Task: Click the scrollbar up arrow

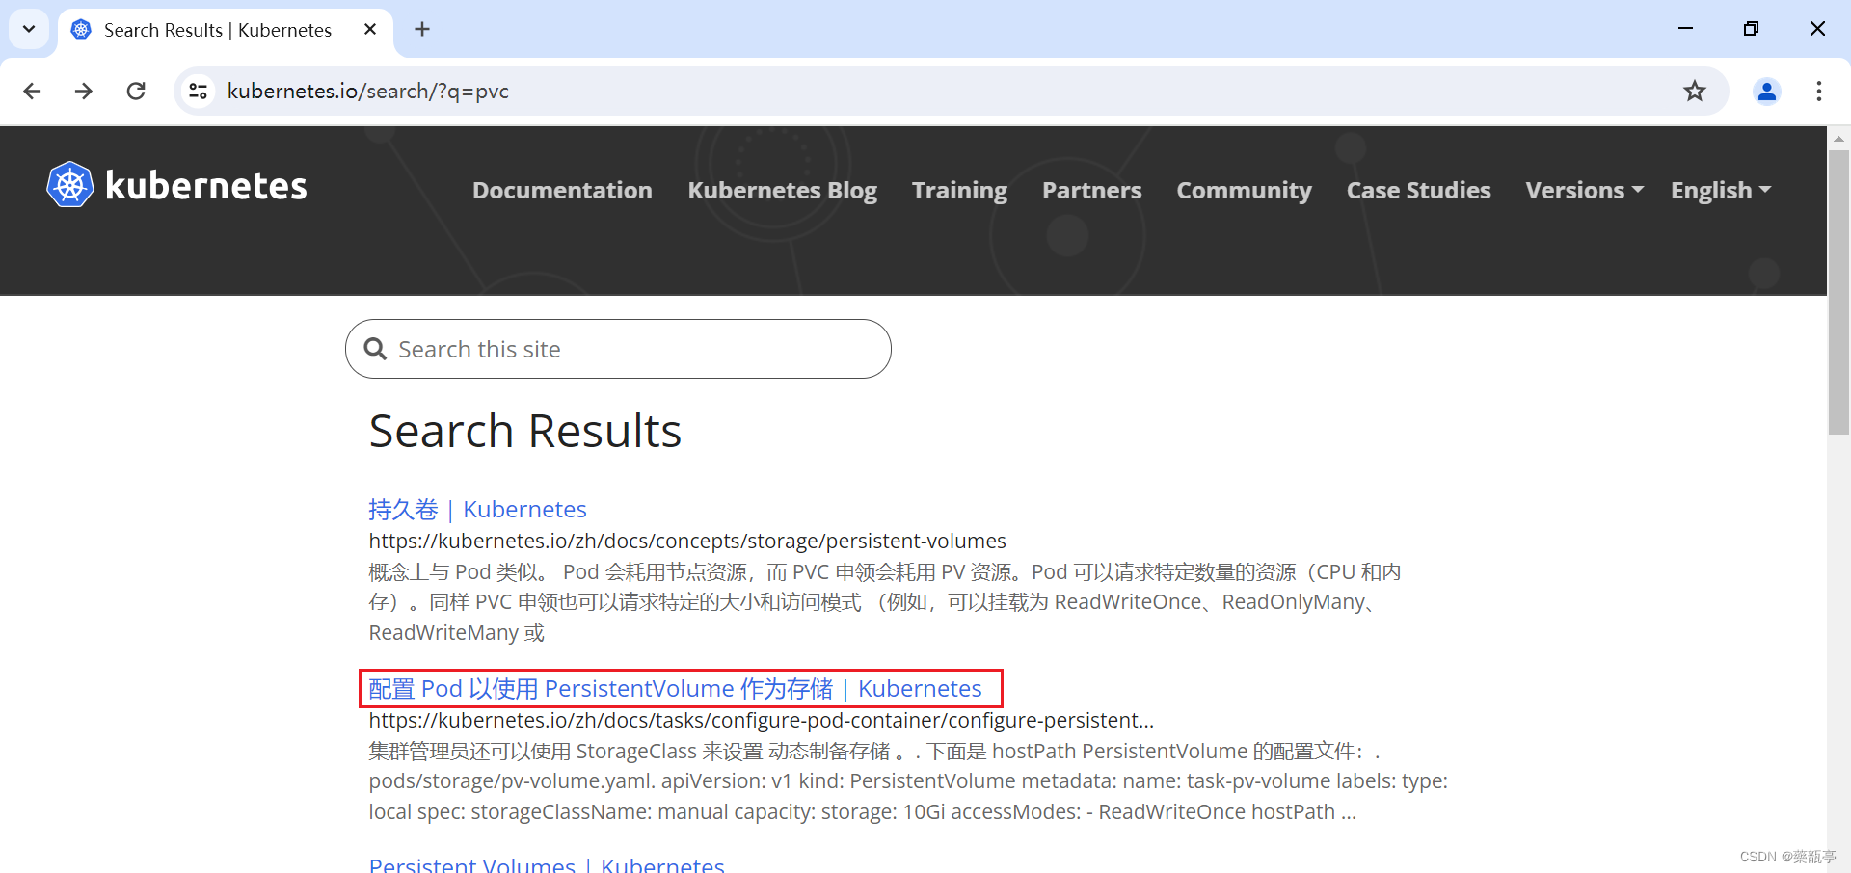Action: pyautogui.click(x=1838, y=139)
